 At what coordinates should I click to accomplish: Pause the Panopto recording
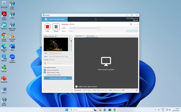point(56,27)
